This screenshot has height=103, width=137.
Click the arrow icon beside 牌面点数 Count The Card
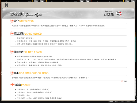click(x=12, y=52)
